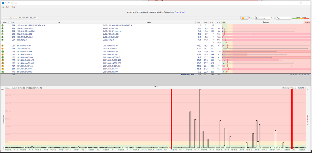Click the 1646 ms latency scale maximum label
This screenshot has width=312, height=153.
tap(307, 23)
